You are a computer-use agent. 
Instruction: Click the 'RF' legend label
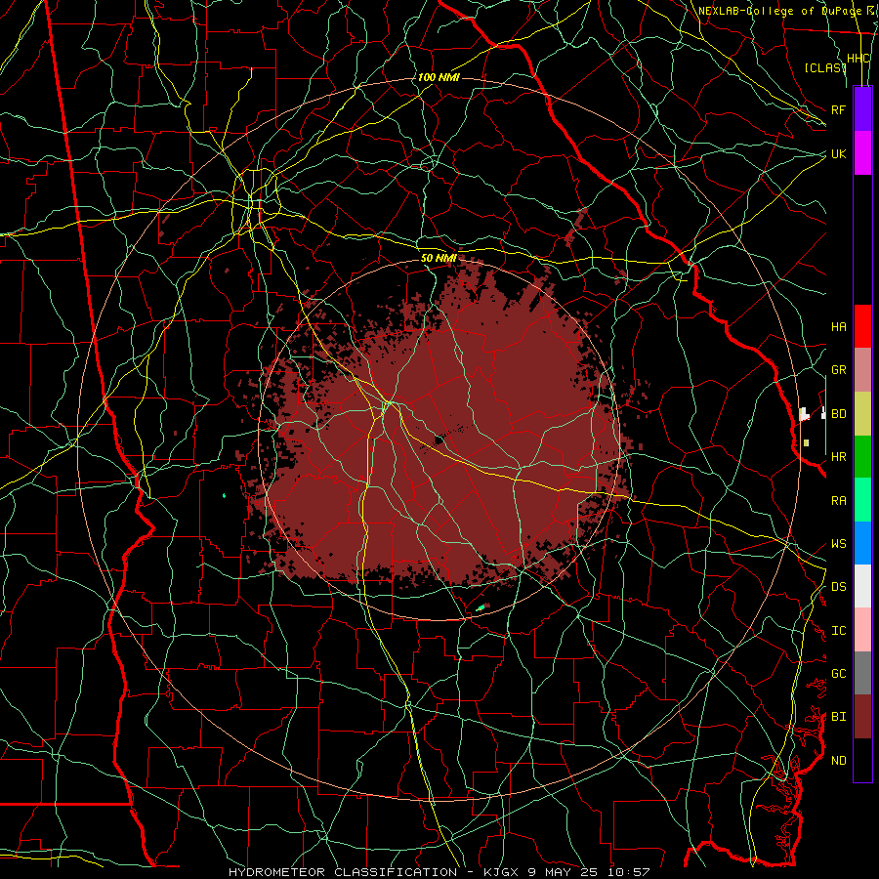coord(839,109)
